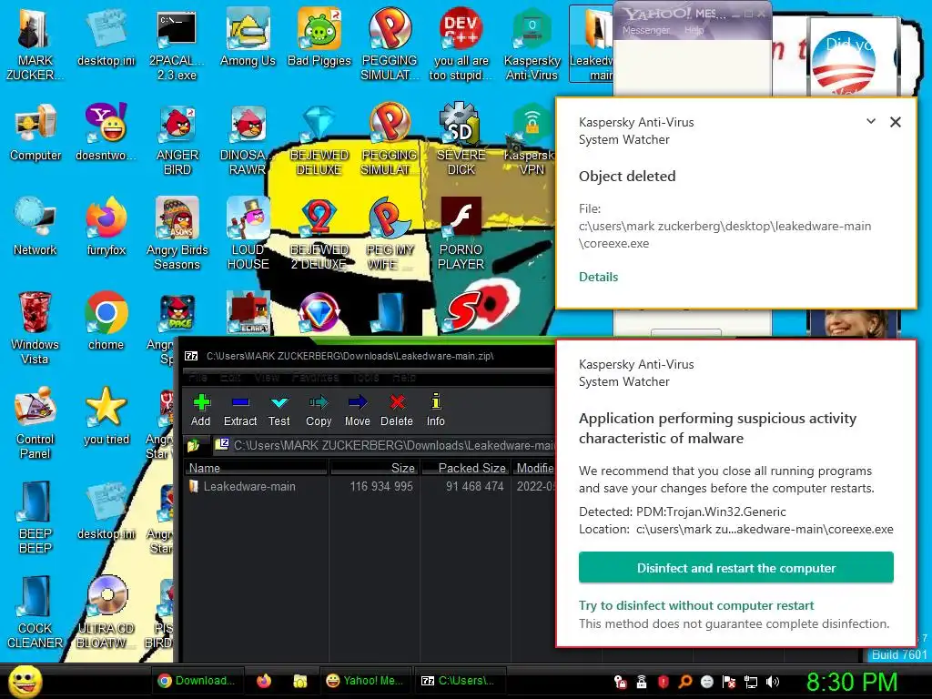Open the View menu in 7-Zip
The image size is (932, 699).
tap(267, 377)
